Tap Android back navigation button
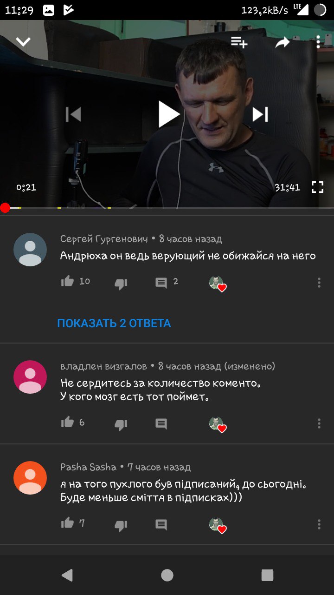 [x=67, y=575]
